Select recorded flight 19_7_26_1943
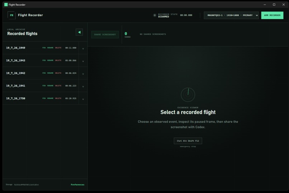Image resolution: width=289 pixels, height=193 pixels. [x=16, y=61]
